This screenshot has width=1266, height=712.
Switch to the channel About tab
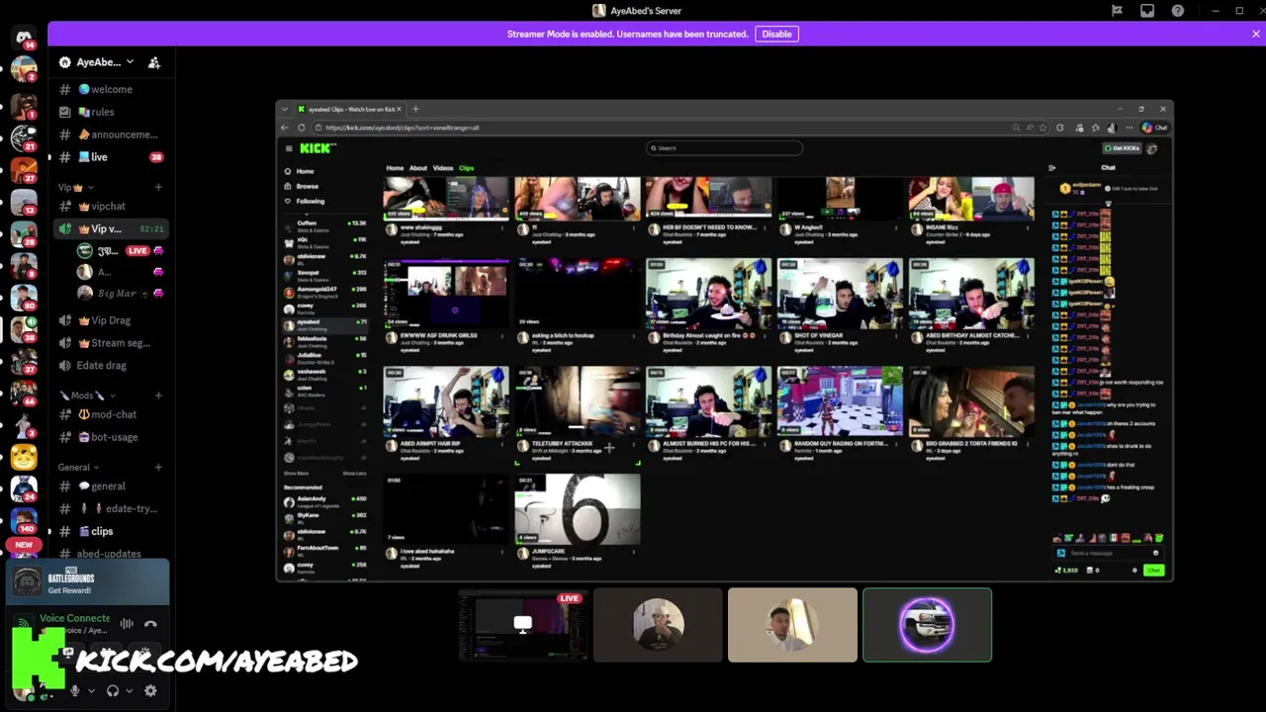point(418,168)
